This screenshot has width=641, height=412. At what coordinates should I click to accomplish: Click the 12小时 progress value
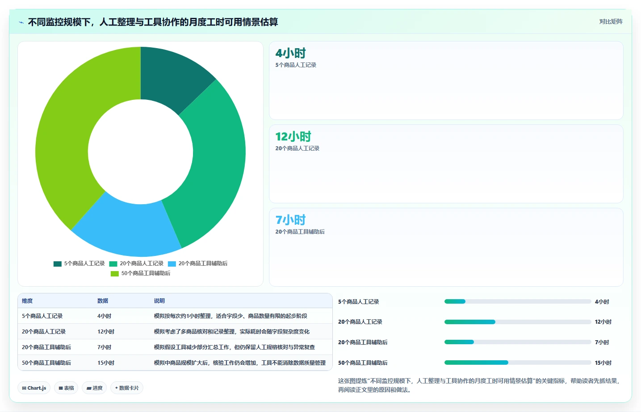pos(603,322)
